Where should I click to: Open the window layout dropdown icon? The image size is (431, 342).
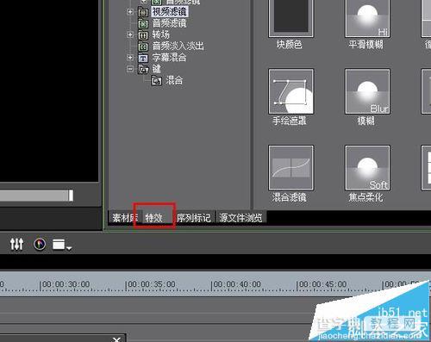tap(62, 245)
